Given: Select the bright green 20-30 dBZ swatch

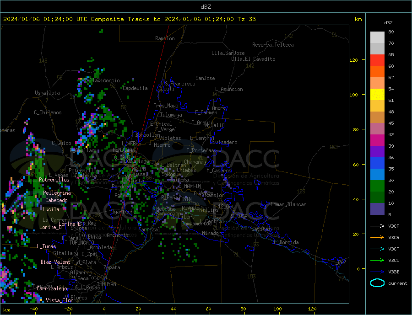Looking at the screenshot, I should click(377, 186).
